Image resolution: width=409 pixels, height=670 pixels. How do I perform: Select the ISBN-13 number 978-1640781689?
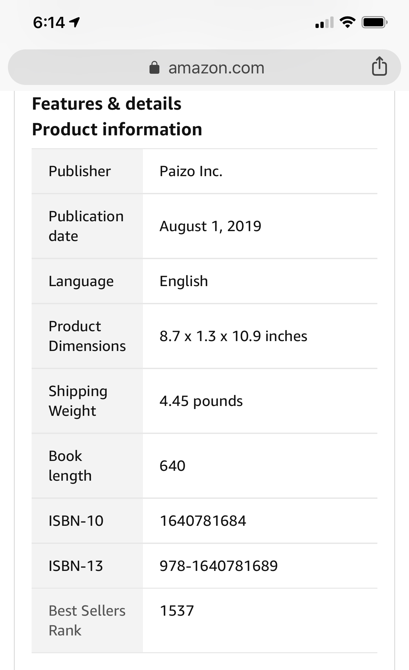[219, 566]
